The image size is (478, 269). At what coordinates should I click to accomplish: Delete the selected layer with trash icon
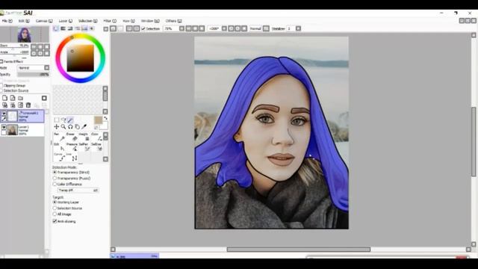pyautogui.click(x=28, y=105)
